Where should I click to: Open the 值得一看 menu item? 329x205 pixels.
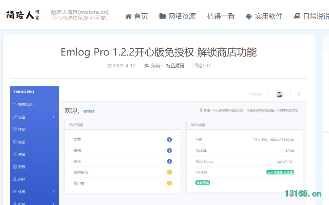pos(221,16)
